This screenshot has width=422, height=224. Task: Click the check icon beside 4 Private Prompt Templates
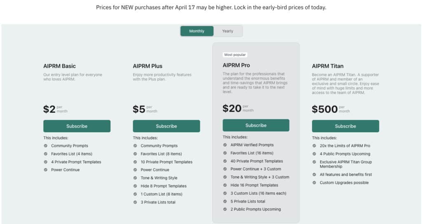tap(45, 162)
